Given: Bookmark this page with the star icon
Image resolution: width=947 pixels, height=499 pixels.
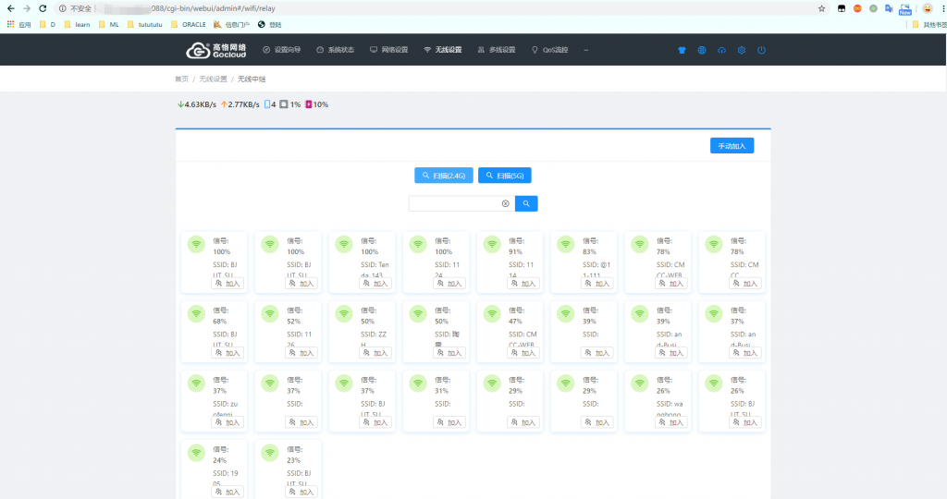Looking at the screenshot, I should [x=821, y=8].
